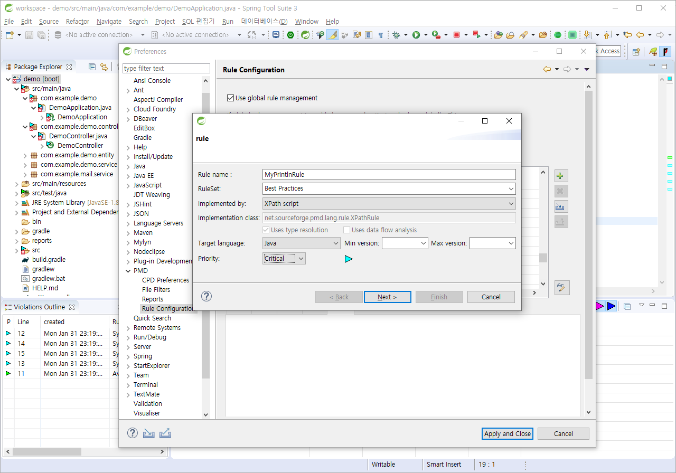The width and height of the screenshot is (676, 473).
Task: Select the Violations Outline tab
Action: [40, 307]
